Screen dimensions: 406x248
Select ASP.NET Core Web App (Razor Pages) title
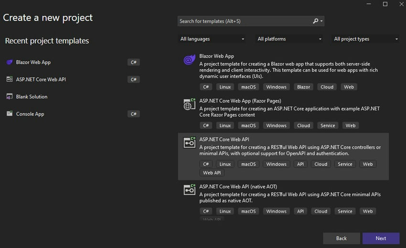click(x=240, y=101)
